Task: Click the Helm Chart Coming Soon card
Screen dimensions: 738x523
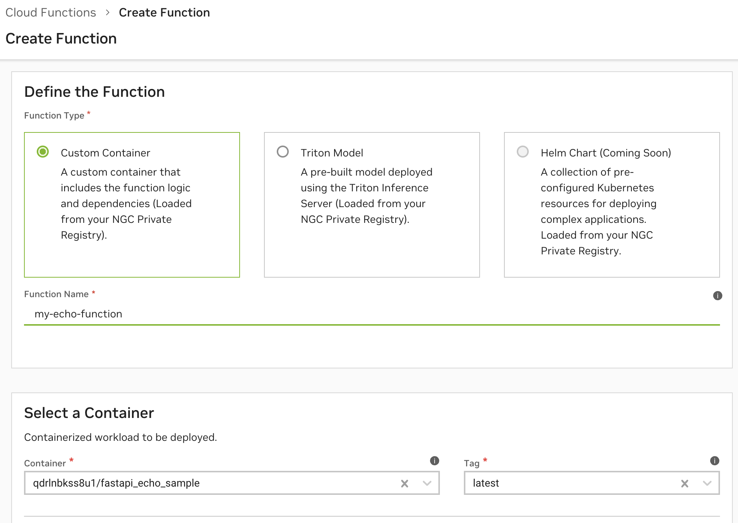Action: point(612,204)
